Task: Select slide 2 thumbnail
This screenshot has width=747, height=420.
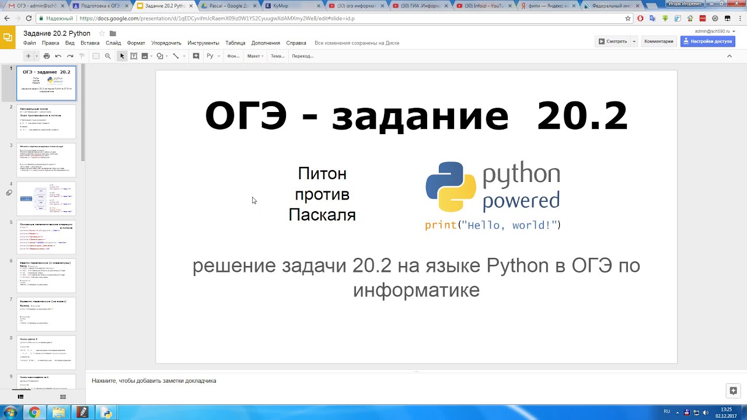Action: (46, 121)
